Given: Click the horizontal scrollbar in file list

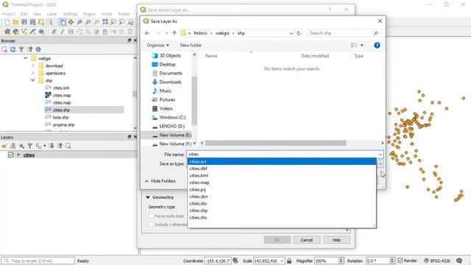Looking at the screenshot, I should click(x=275, y=143).
